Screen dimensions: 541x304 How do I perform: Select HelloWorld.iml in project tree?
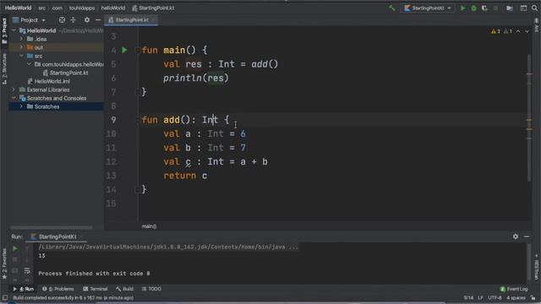pos(49,81)
